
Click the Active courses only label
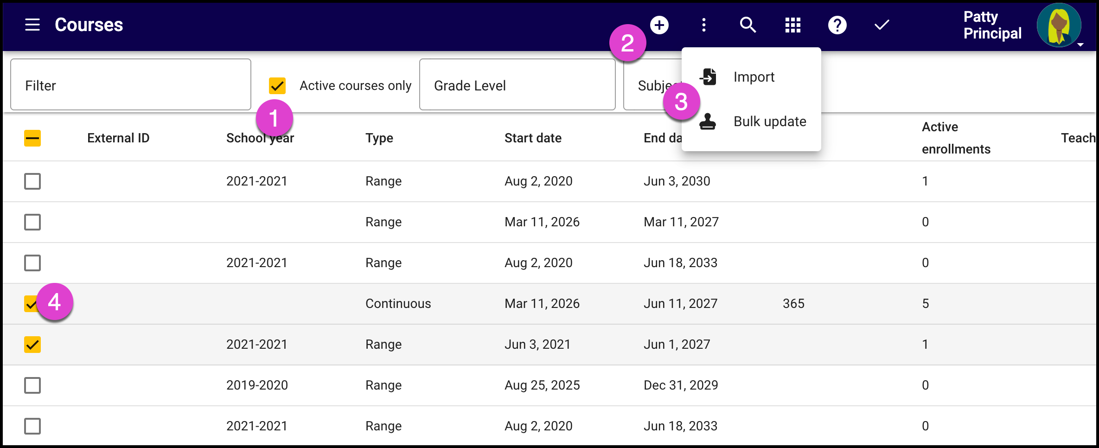[x=356, y=86]
